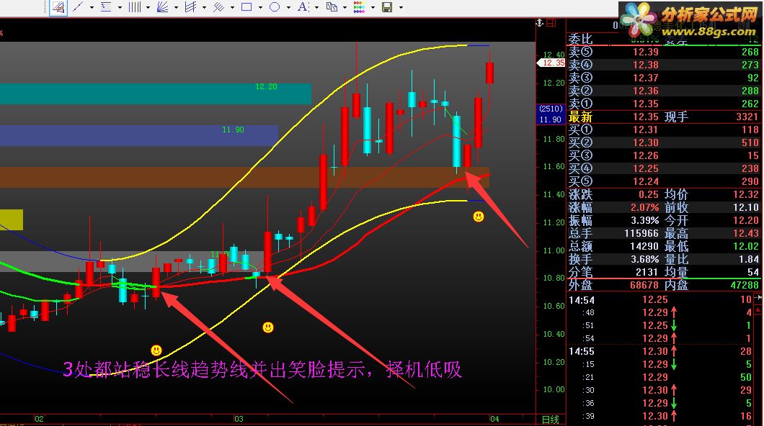Click the 02 month marker on time axis
This screenshot has height=426, width=764.
(x=39, y=419)
